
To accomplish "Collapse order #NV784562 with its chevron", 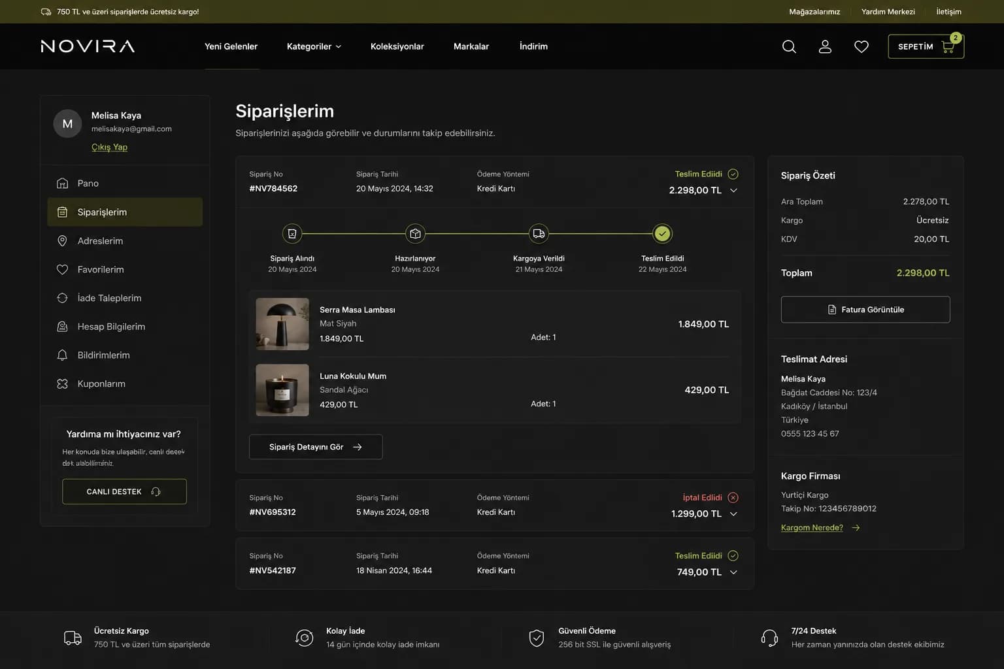I will (733, 190).
